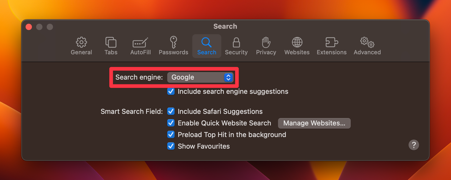This screenshot has width=451, height=180.
Task: Click the stepper arrows on the Google dropdown
Action: tap(228, 77)
